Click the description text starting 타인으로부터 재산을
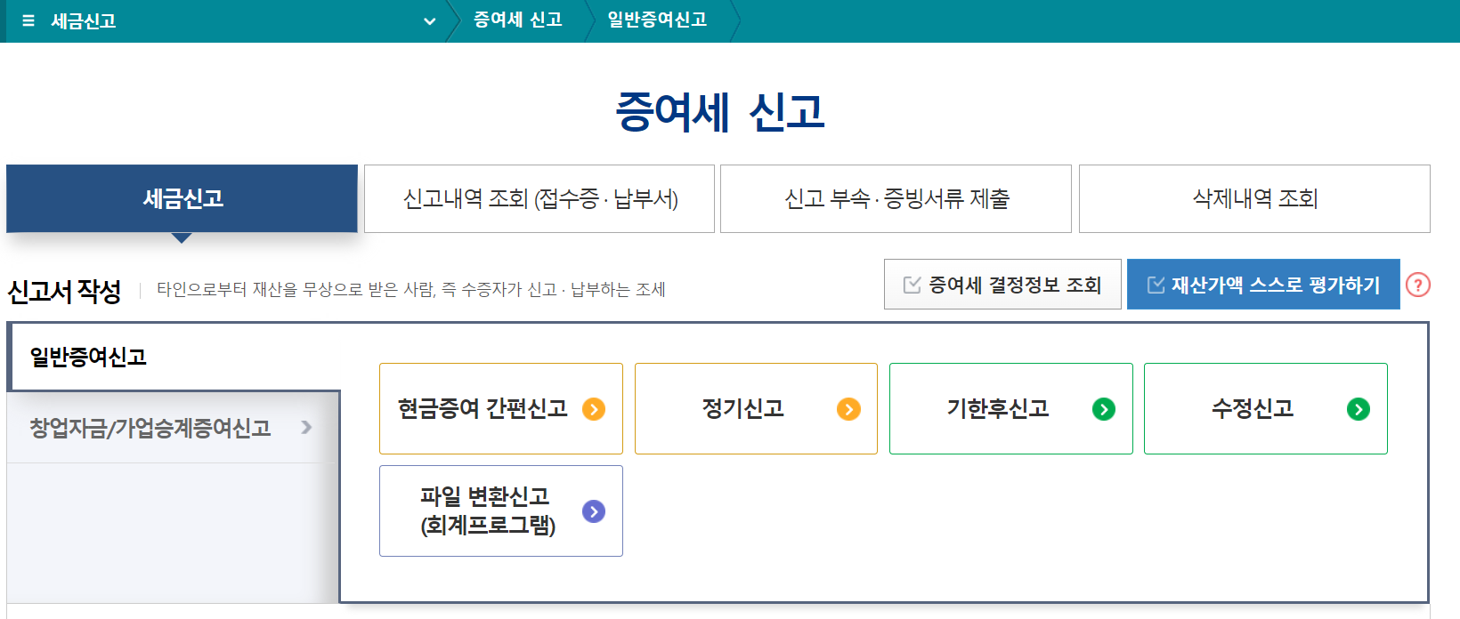This screenshot has height=619, width=1460. click(411, 289)
